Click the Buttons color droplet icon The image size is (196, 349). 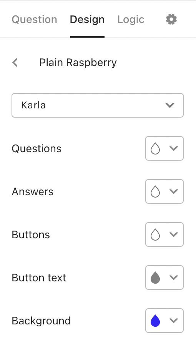point(155,234)
